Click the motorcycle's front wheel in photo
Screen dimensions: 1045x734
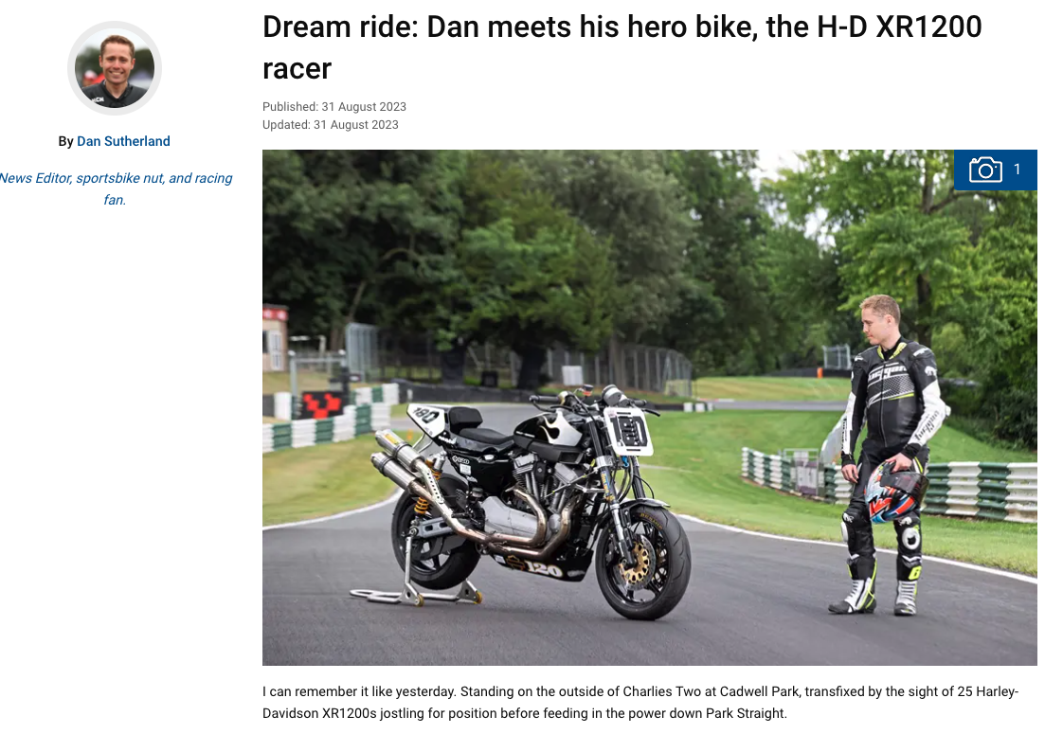click(x=641, y=562)
